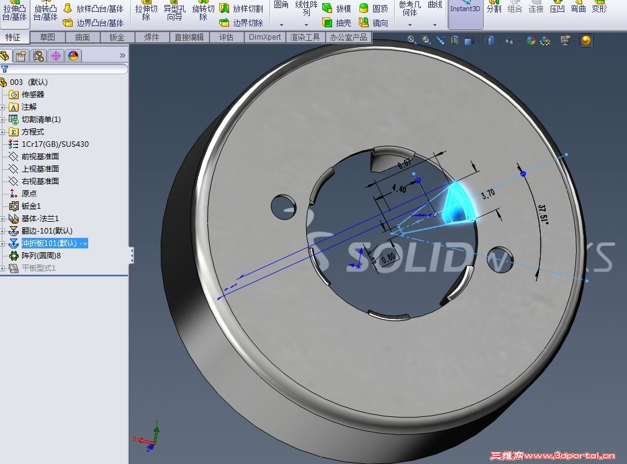The width and height of the screenshot is (627, 464).
Task: Open the PropertyManager panel tab
Action: (x=21, y=56)
